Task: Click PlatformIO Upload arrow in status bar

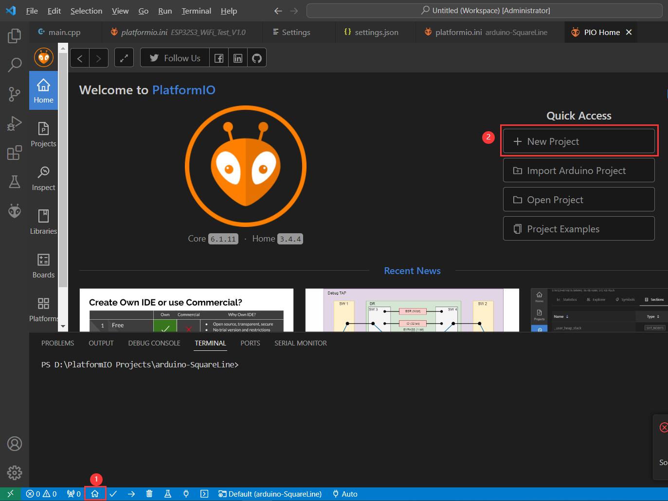Action: tap(131, 494)
